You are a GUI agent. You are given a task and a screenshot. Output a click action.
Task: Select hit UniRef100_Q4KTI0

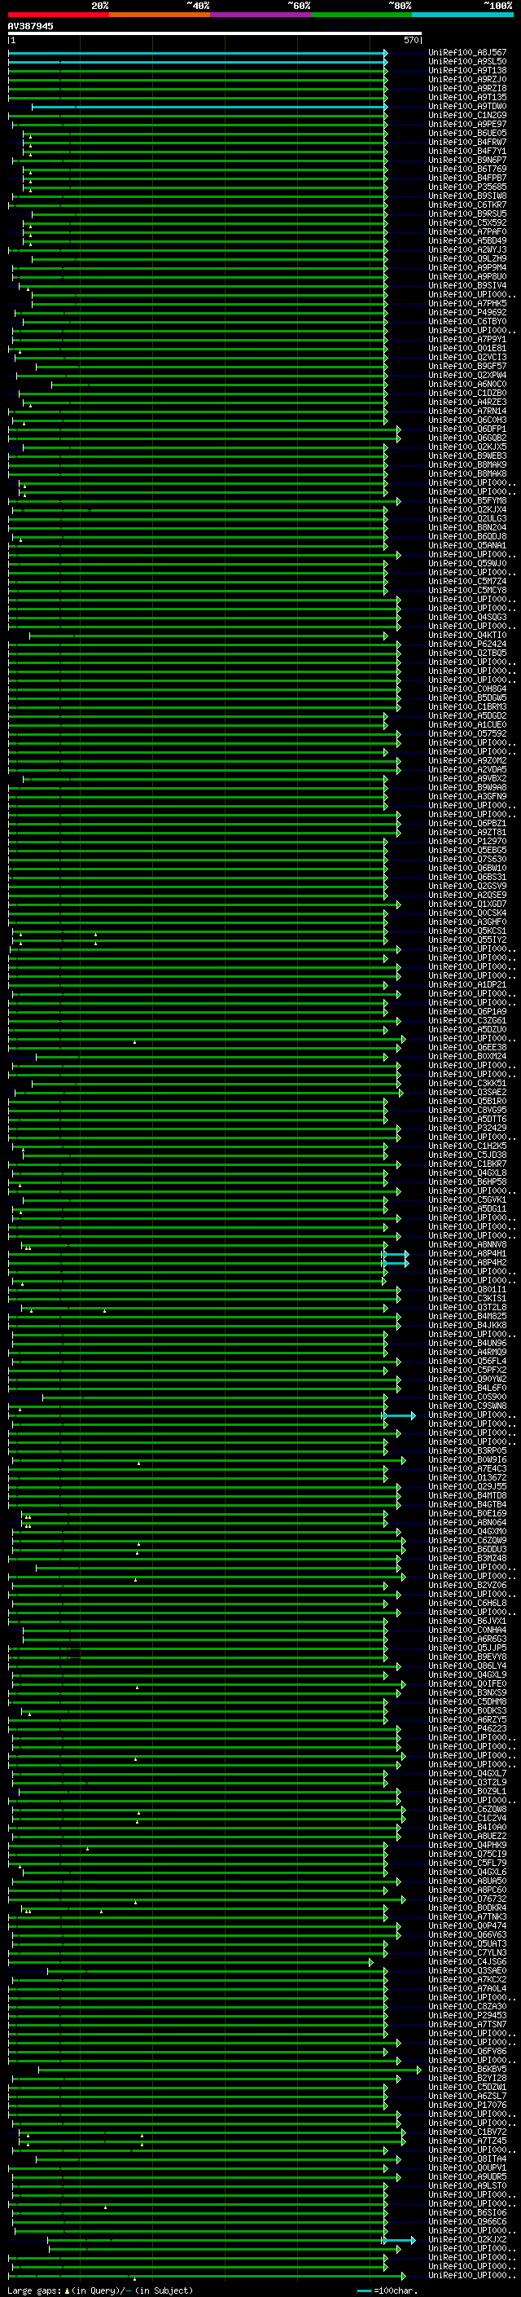[467, 635]
